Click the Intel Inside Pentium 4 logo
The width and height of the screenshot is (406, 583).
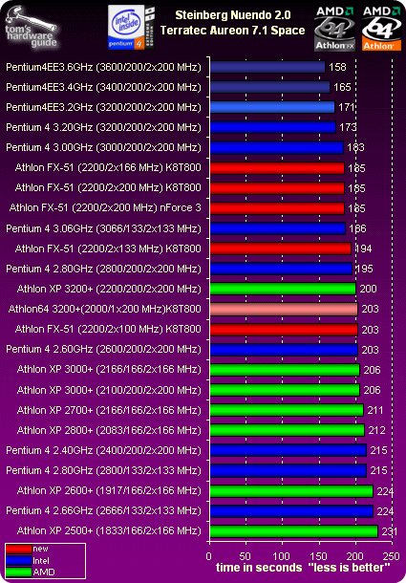(x=131, y=27)
